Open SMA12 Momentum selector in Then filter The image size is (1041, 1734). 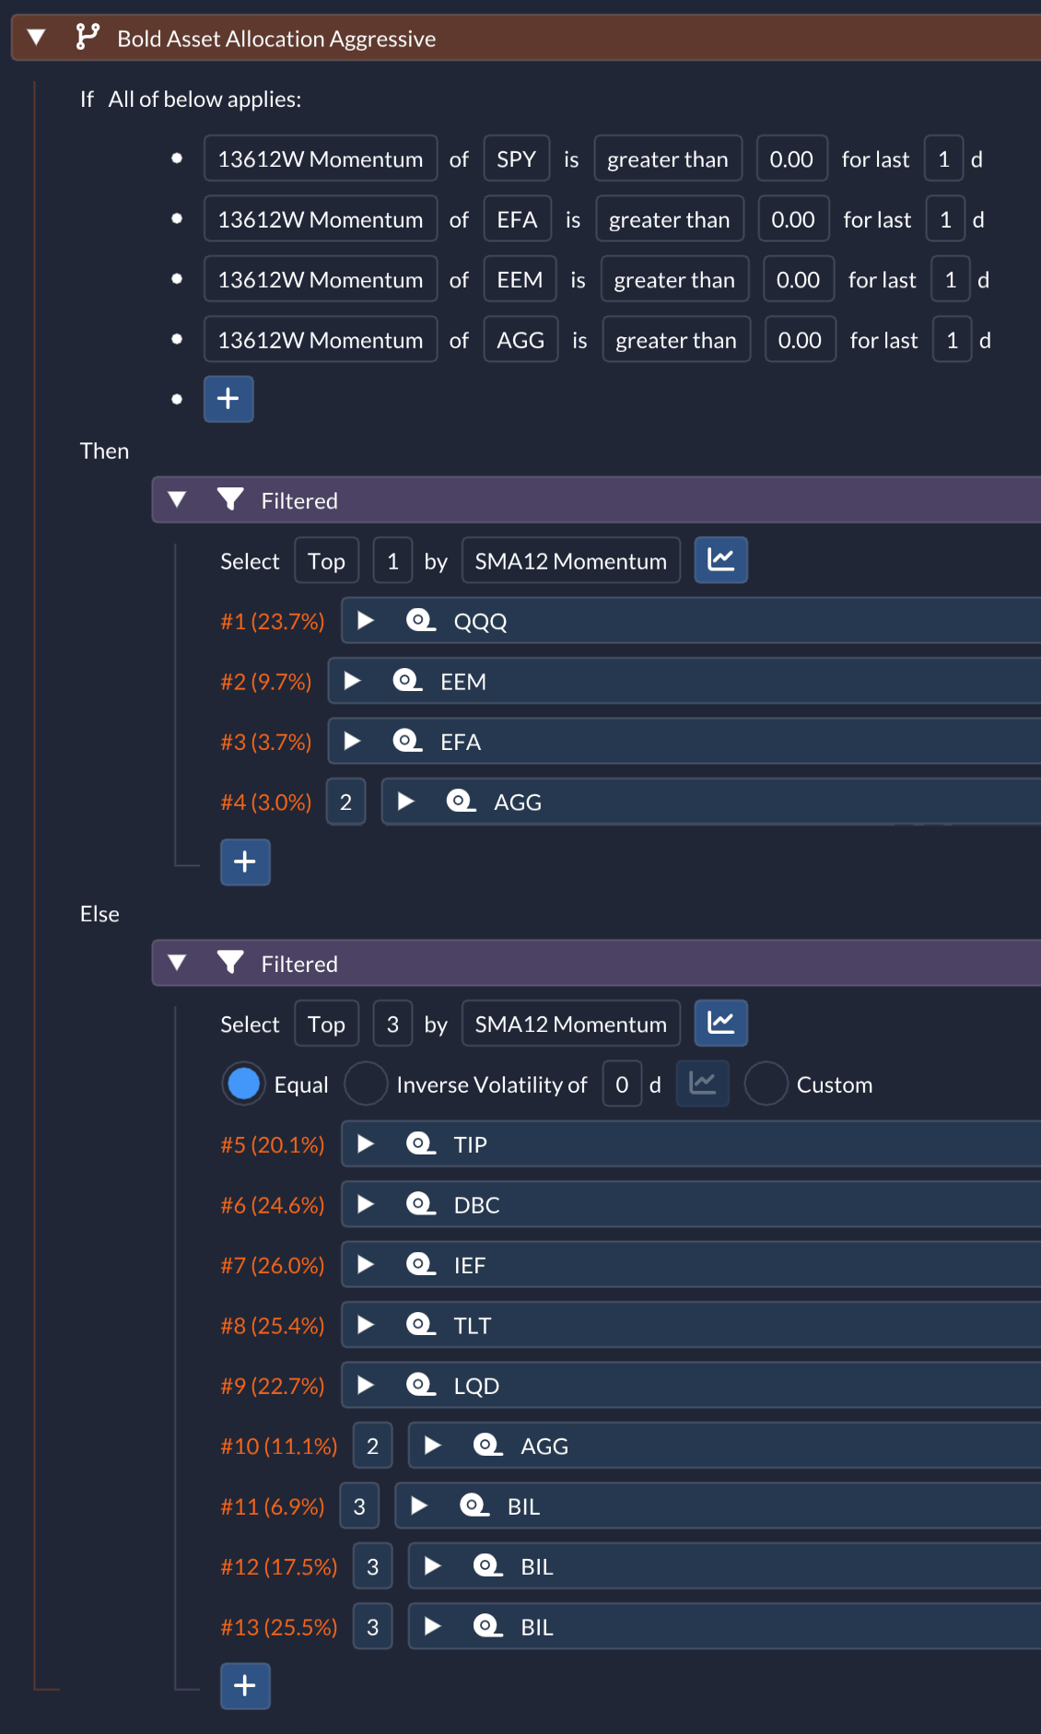(x=571, y=561)
